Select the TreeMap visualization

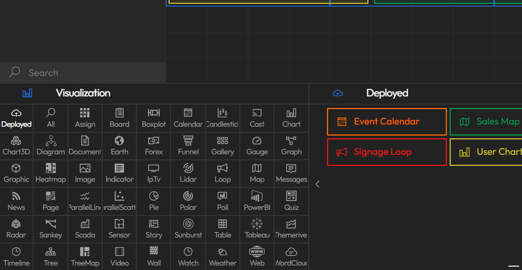point(85,257)
